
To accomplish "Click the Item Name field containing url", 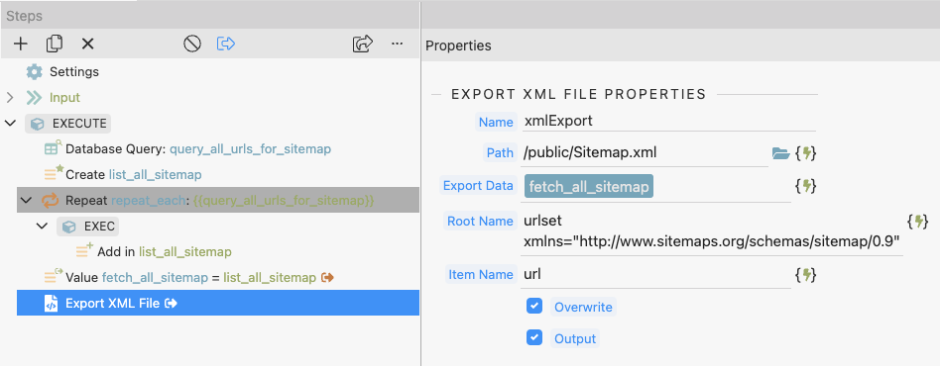I will (656, 275).
